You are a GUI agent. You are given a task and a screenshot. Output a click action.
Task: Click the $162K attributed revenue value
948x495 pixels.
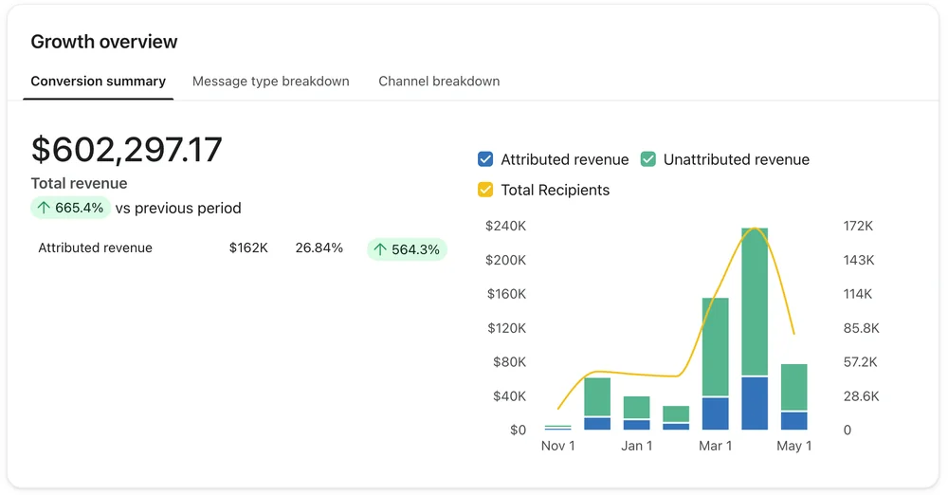248,247
